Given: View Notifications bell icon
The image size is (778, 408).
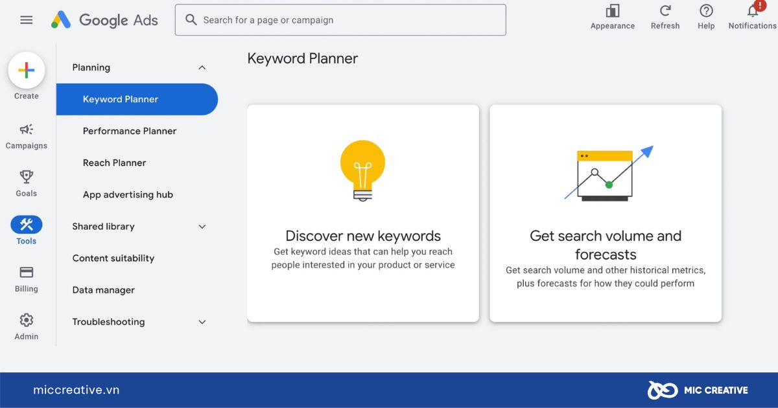Looking at the screenshot, I should [x=753, y=11].
